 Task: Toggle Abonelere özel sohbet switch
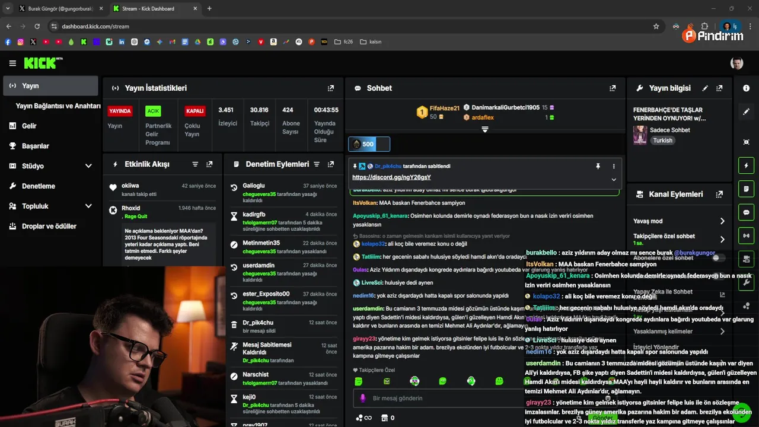719,258
